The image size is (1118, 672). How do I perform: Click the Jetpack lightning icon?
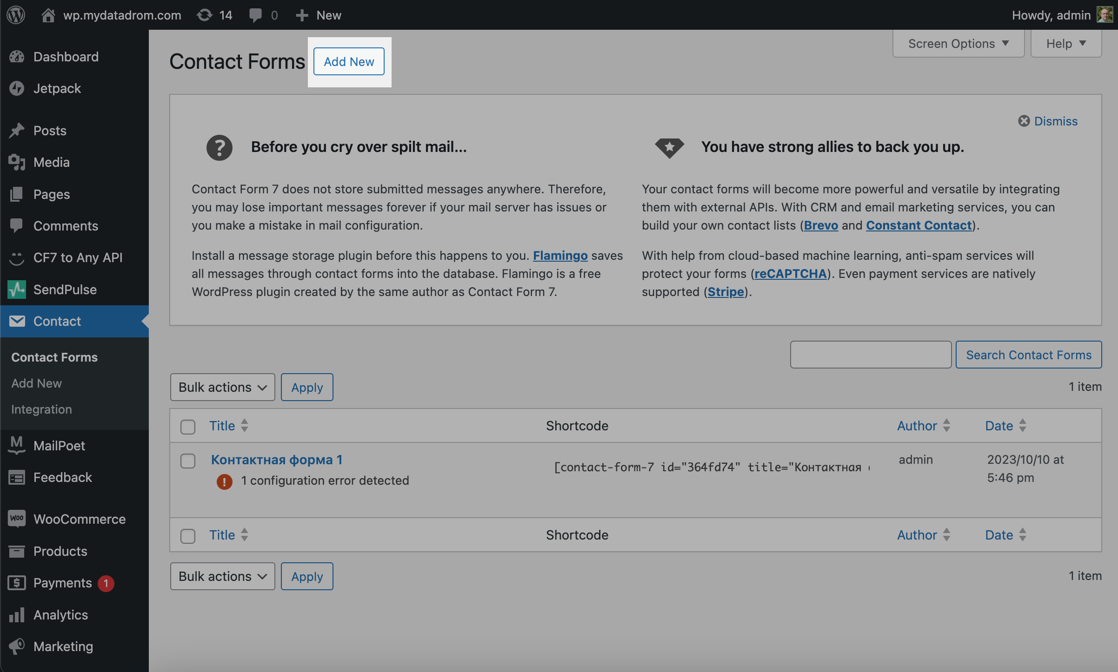coord(17,88)
